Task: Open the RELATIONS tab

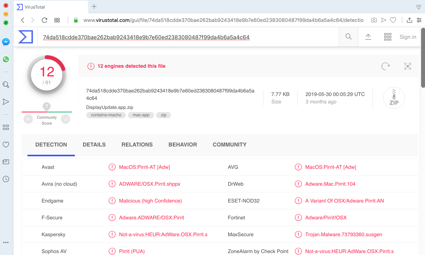Action: coord(137,145)
